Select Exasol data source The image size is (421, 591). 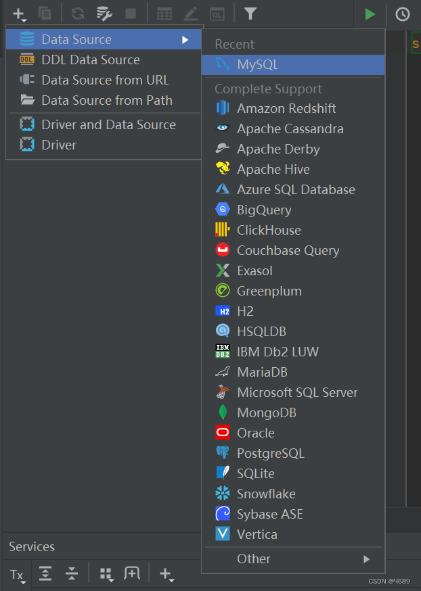tap(293, 270)
